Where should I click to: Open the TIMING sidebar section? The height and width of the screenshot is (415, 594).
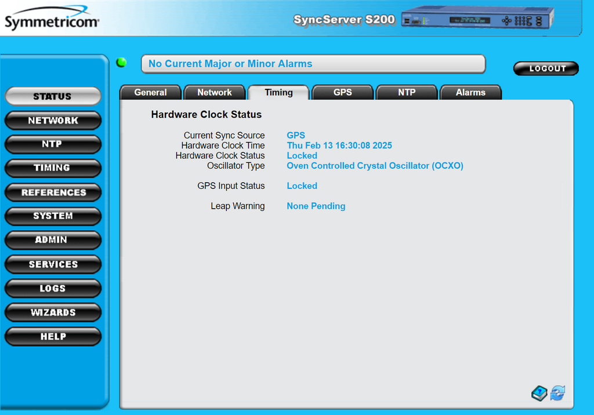click(x=53, y=168)
